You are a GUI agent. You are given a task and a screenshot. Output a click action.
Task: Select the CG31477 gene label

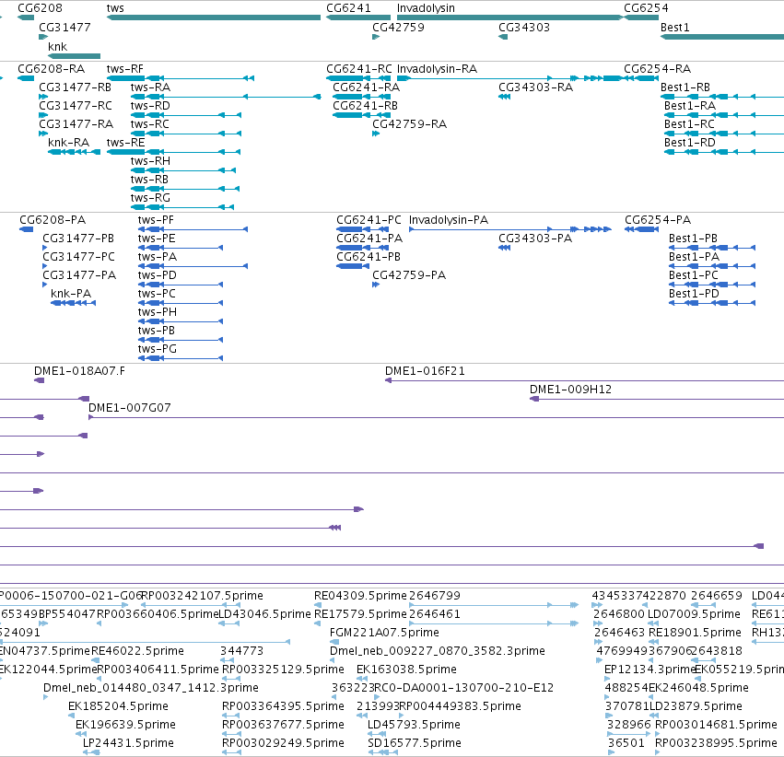[x=65, y=27]
